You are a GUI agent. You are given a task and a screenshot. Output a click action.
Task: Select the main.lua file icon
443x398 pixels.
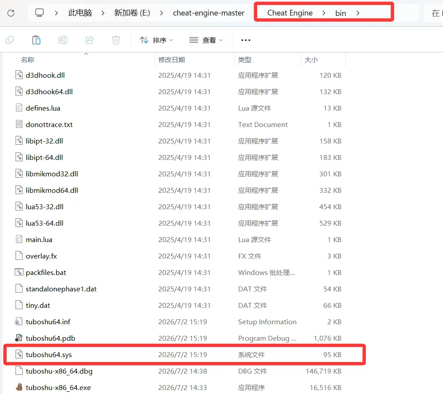click(19, 239)
